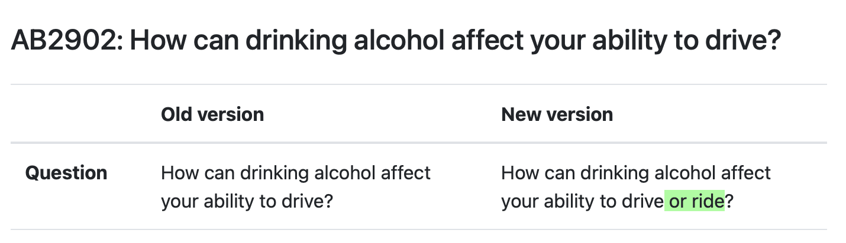Select the Question row label
The height and width of the screenshot is (243, 846).
[66, 173]
